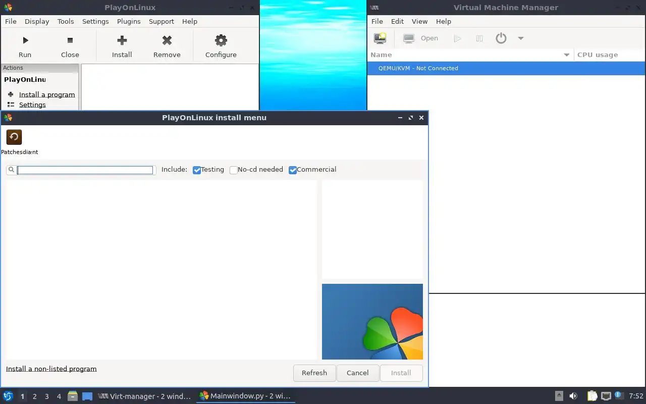This screenshot has width=646, height=404.
Task: Click the Install button in the install menu
Action: [x=401, y=373]
